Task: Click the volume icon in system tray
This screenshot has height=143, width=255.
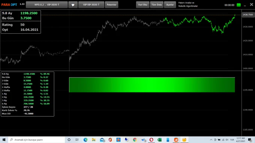Action: (x=227, y=140)
